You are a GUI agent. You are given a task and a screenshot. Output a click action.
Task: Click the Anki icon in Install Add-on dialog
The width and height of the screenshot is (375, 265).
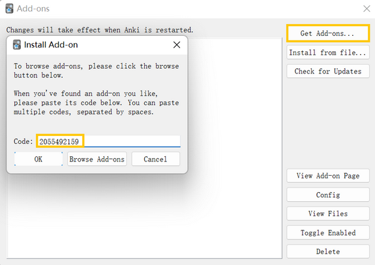click(x=17, y=45)
